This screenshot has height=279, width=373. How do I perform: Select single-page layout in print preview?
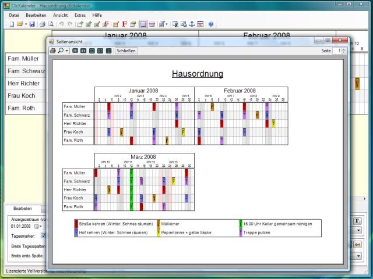pos(75,51)
